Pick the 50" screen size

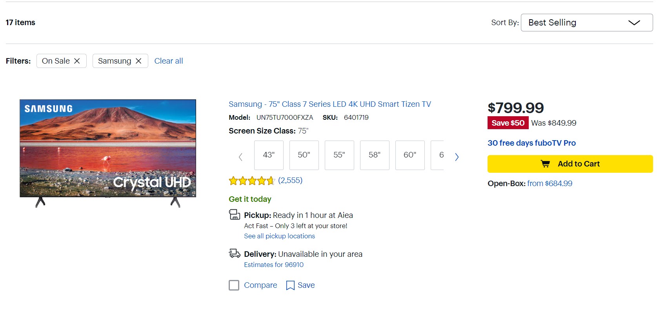pos(304,155)
